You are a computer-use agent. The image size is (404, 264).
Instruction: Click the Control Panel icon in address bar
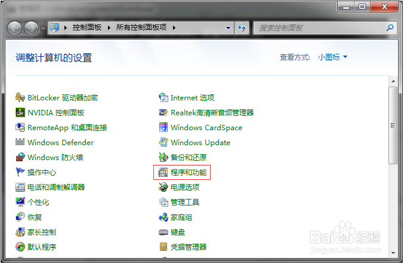54,27
